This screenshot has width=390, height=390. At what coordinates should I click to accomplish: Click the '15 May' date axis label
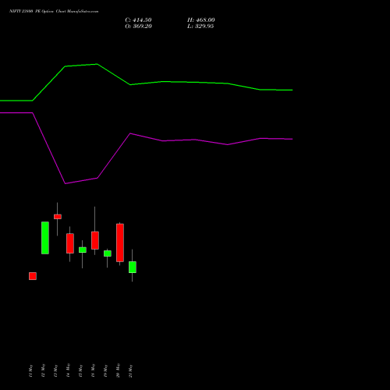[x=80, y=370]
